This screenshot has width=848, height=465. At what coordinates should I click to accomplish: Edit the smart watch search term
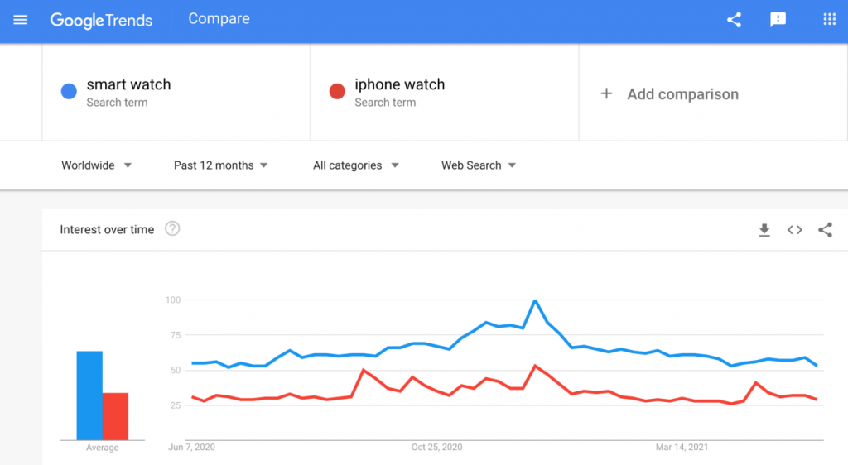click(128, 84)
